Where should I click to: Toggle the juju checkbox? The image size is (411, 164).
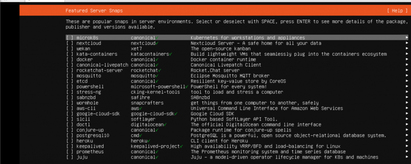pyautogui.click(x=70, y=157)
